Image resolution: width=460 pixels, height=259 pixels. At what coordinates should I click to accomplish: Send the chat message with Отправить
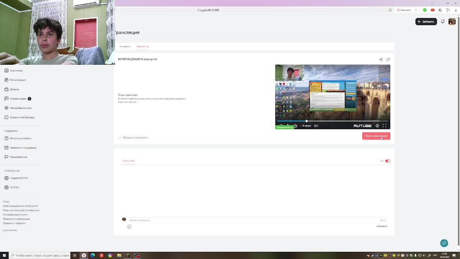coord(382,226)
